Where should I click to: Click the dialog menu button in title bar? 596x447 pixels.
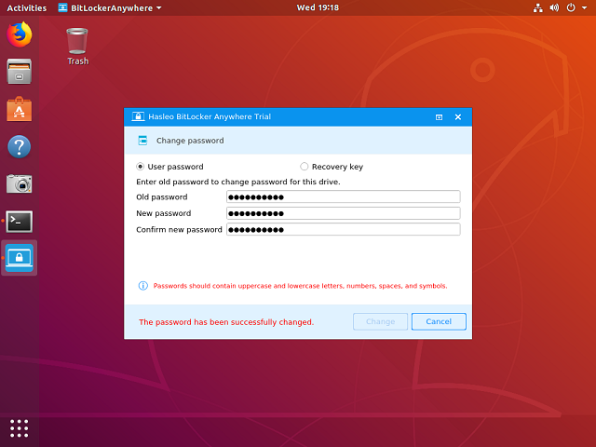(439, 117)
